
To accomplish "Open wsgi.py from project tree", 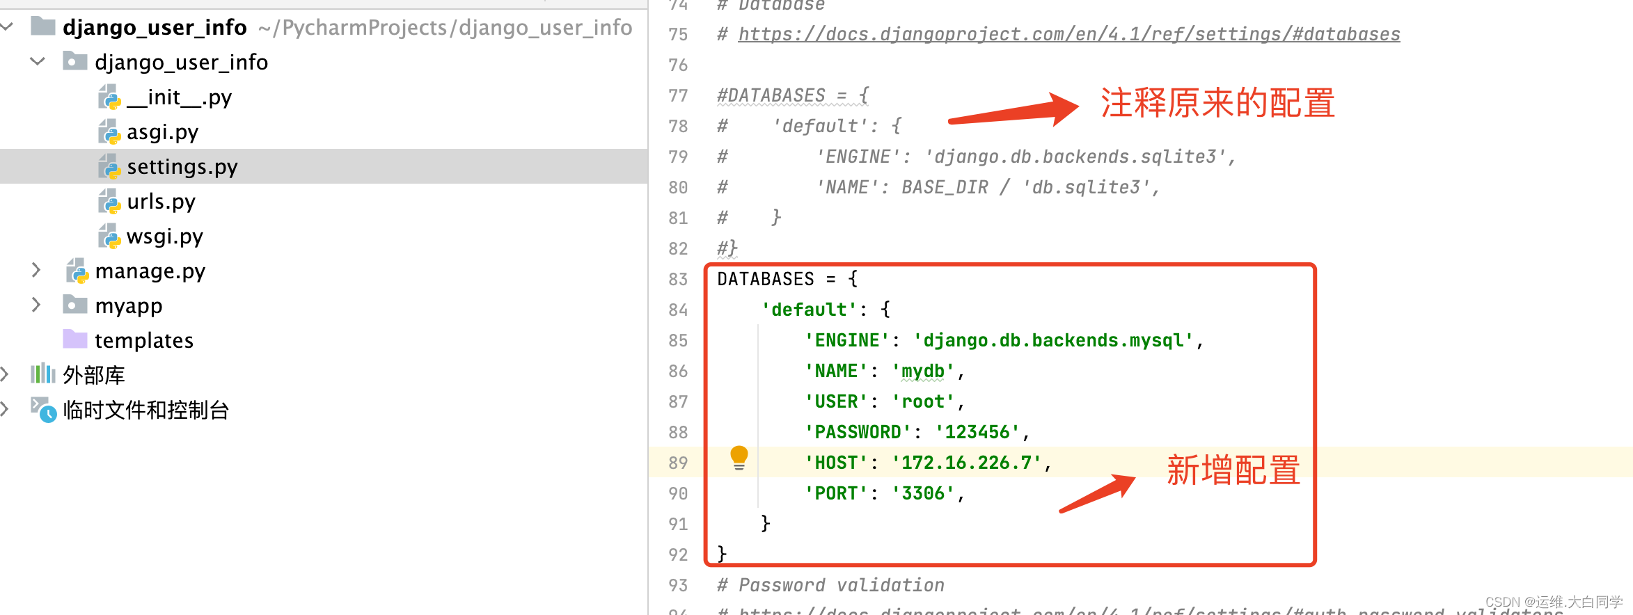I will click(165, 236).
